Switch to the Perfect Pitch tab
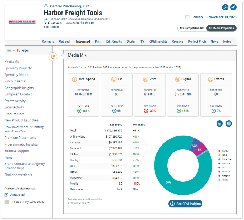244x220 pixels. pos(197,41)
